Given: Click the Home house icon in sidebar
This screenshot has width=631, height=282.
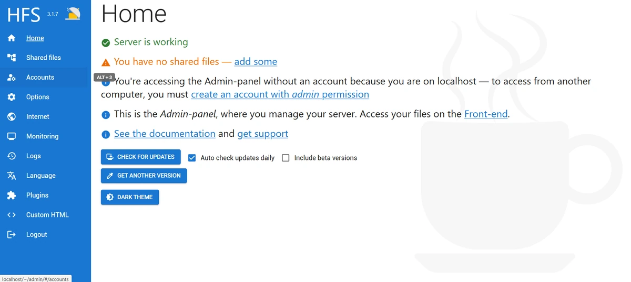Looking at the screenshot, I should [12, 38].
